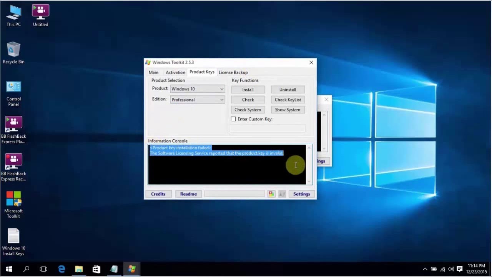The image size is (492, 277).
Task: Switch to the Main tab
Action: pyautogui.click(x=153, y=72)
